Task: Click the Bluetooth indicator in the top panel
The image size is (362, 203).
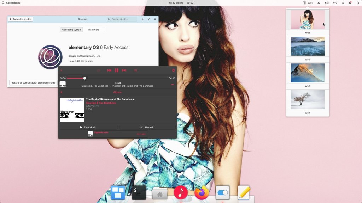Action: [343, 3]
